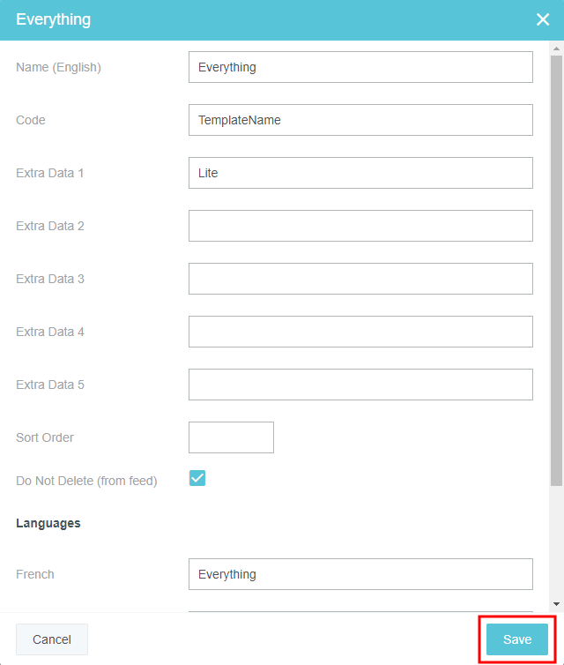Click the Everything dialog title text
The image size is (564, 665).
click(x=53, y=19)
